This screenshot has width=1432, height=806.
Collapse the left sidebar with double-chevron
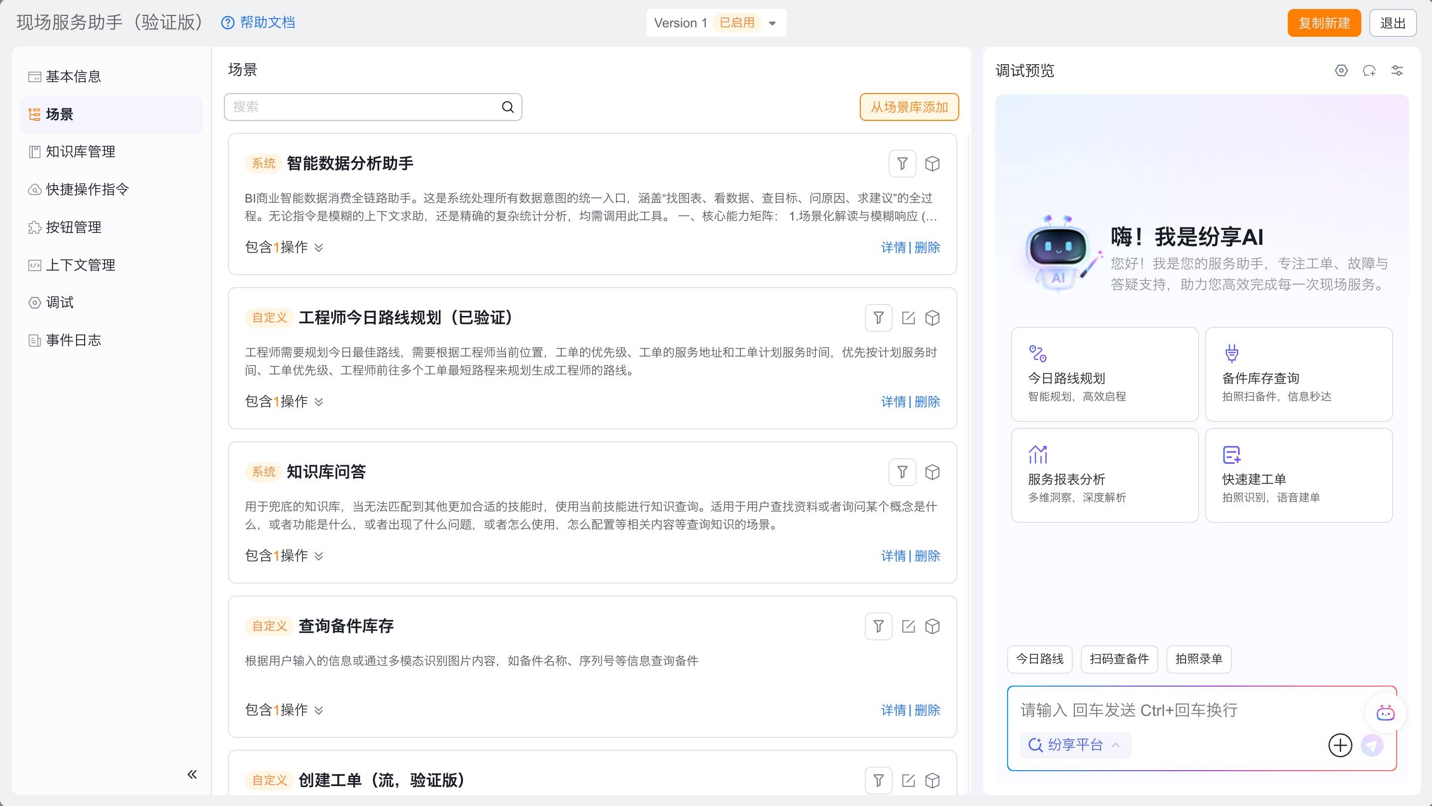[x=193, y=774]
